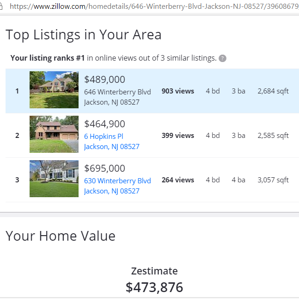Click the 264 views count
The image size is (299, 299).
click(x=178, y=180)
